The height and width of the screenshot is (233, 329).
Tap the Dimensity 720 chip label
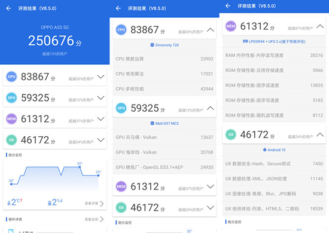point(164,45)
